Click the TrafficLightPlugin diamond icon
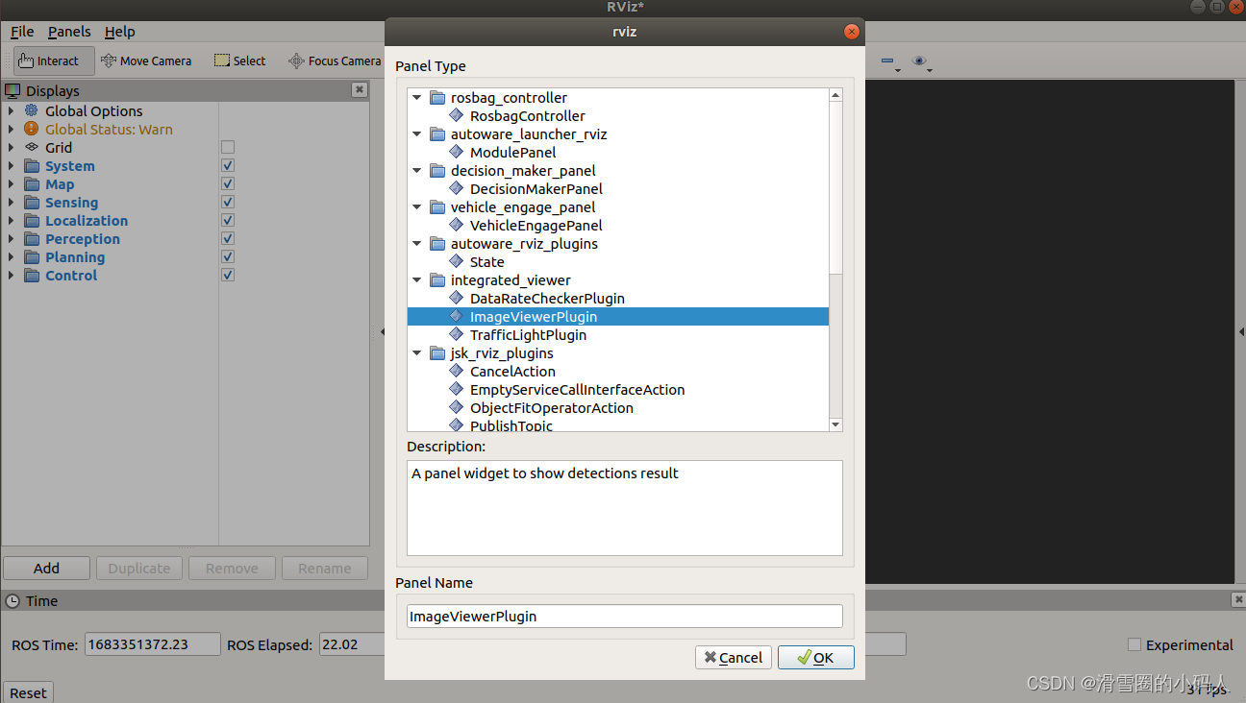Image resolution: width=1246 pixels, height=703 pixels. 457,334
